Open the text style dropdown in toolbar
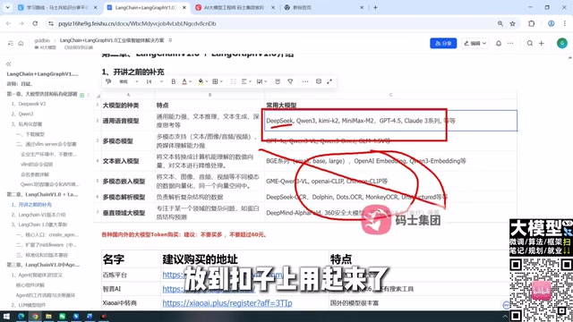This screenshot has height=322, width=573. pyautogui.click(x=129, y=81)
